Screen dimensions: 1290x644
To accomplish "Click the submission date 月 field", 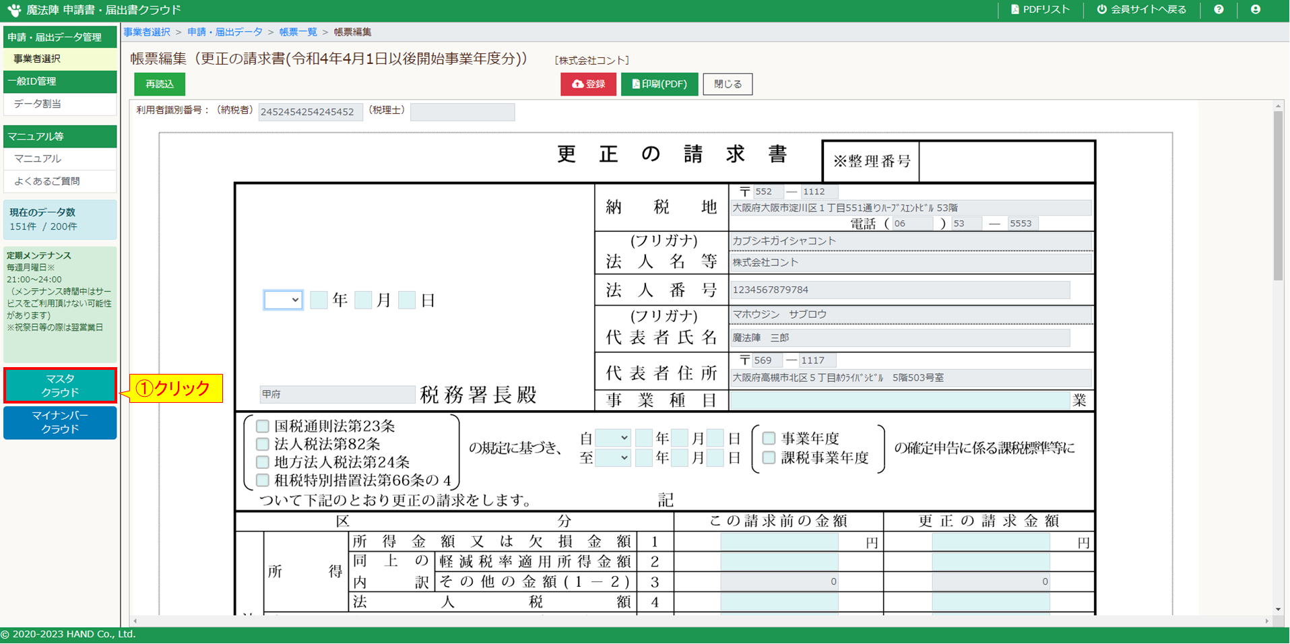I will (x=363, y=300).
